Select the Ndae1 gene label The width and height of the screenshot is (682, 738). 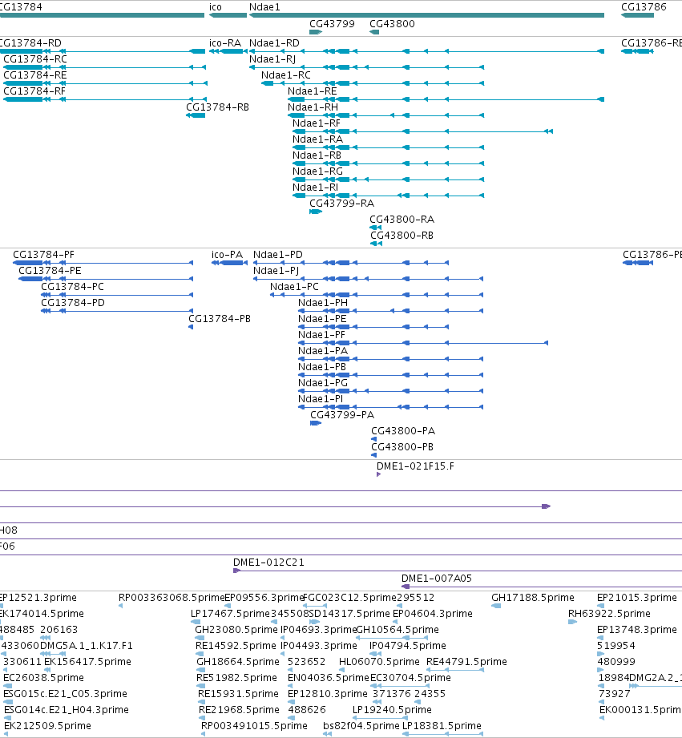[x=264, y=7]
